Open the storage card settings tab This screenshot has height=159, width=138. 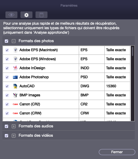41,15
